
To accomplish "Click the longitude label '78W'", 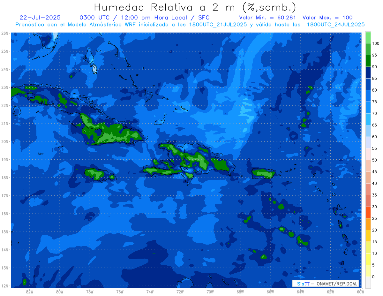I will (x=90, y=292).
